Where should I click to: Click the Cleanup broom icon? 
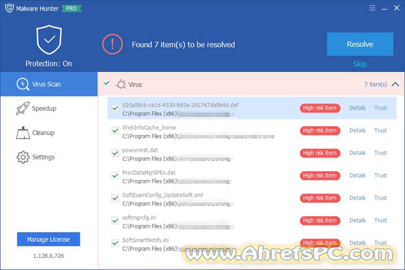click(23, 133)
